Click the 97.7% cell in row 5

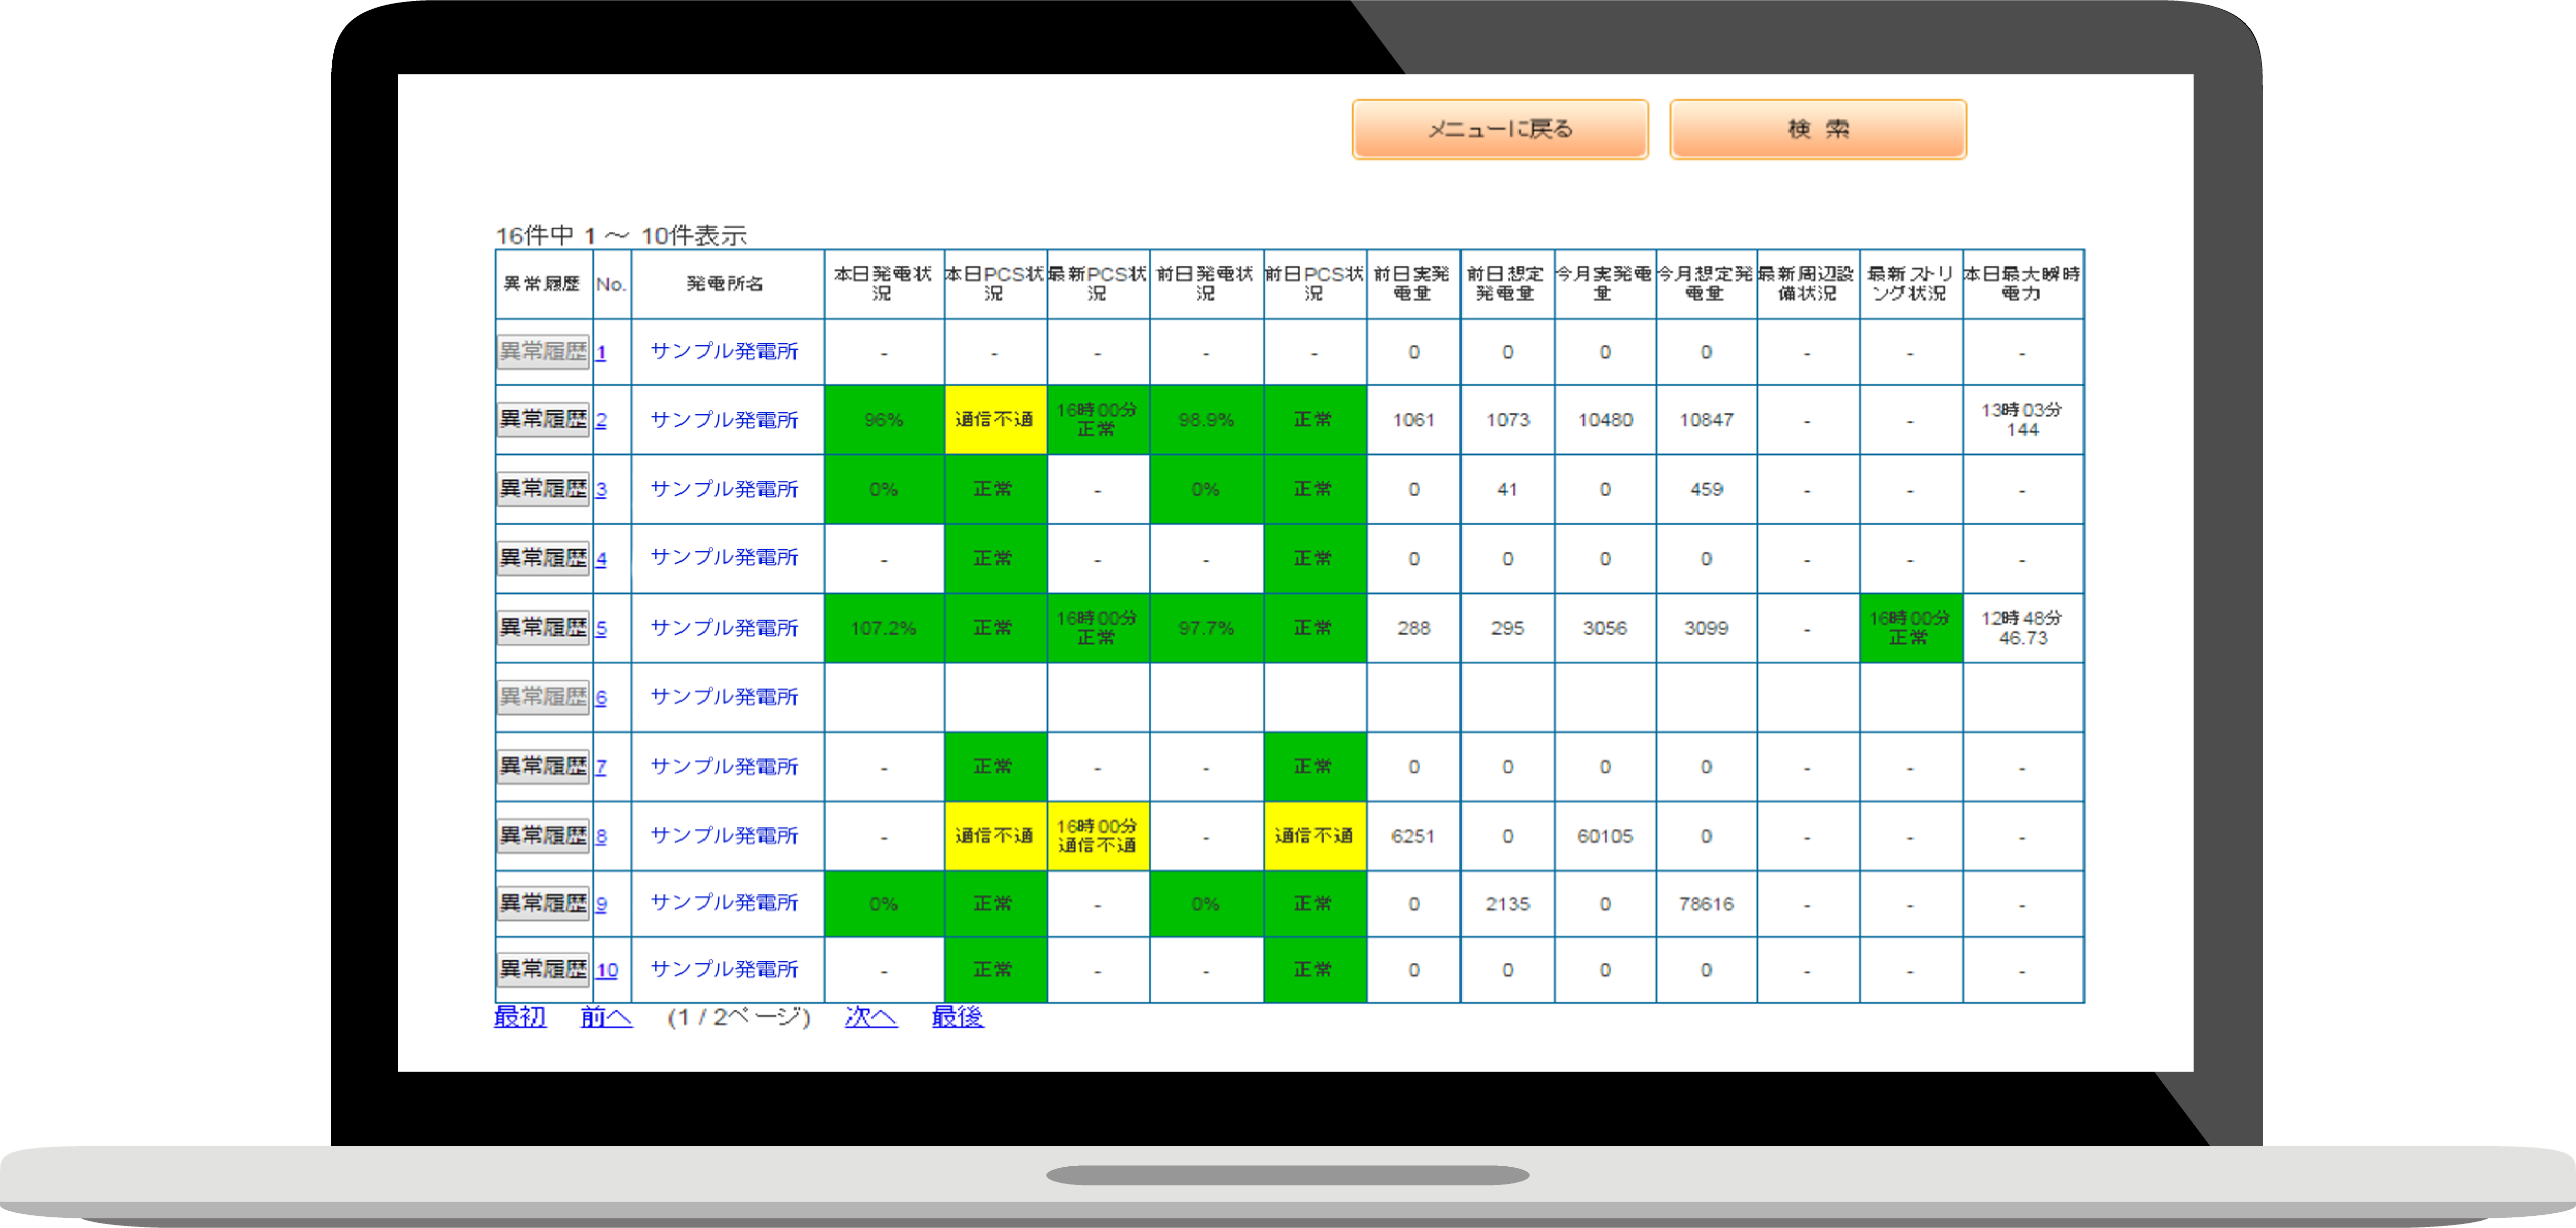[x=1206, y=629]
